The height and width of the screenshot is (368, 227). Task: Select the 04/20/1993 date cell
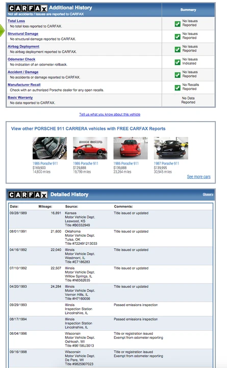(x=18, y=287)
